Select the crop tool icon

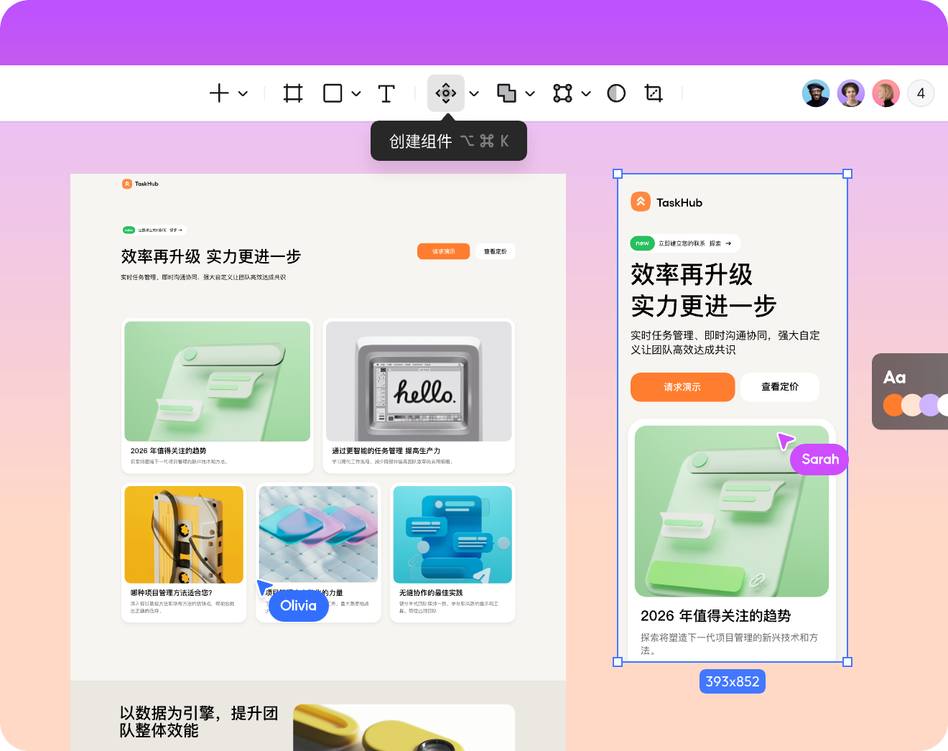[654, 93]
